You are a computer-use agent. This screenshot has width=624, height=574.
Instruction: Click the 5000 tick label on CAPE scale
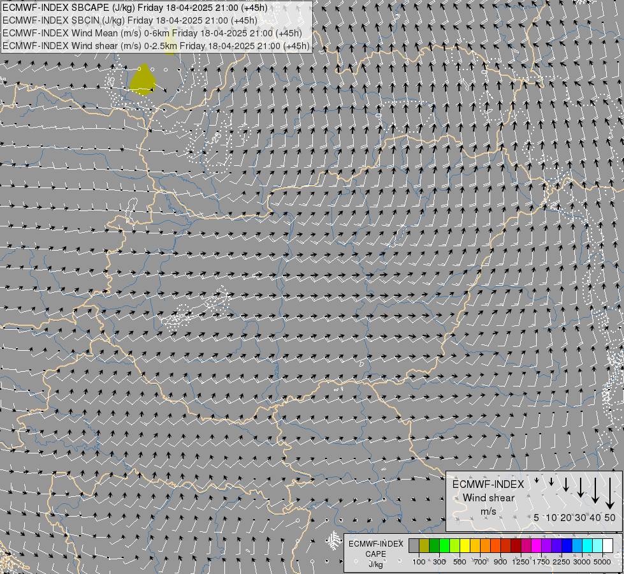click(602, 562)
